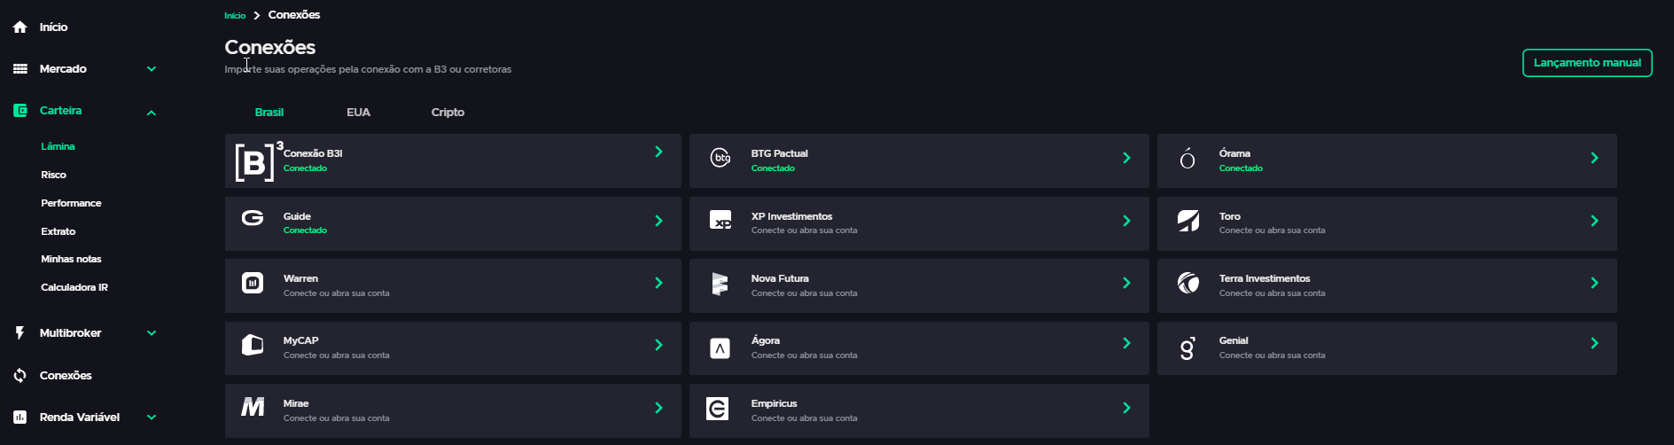Collapse the Carteira menu chevron
Viewport: 1674px width, 445px height.
coord(152,113)
